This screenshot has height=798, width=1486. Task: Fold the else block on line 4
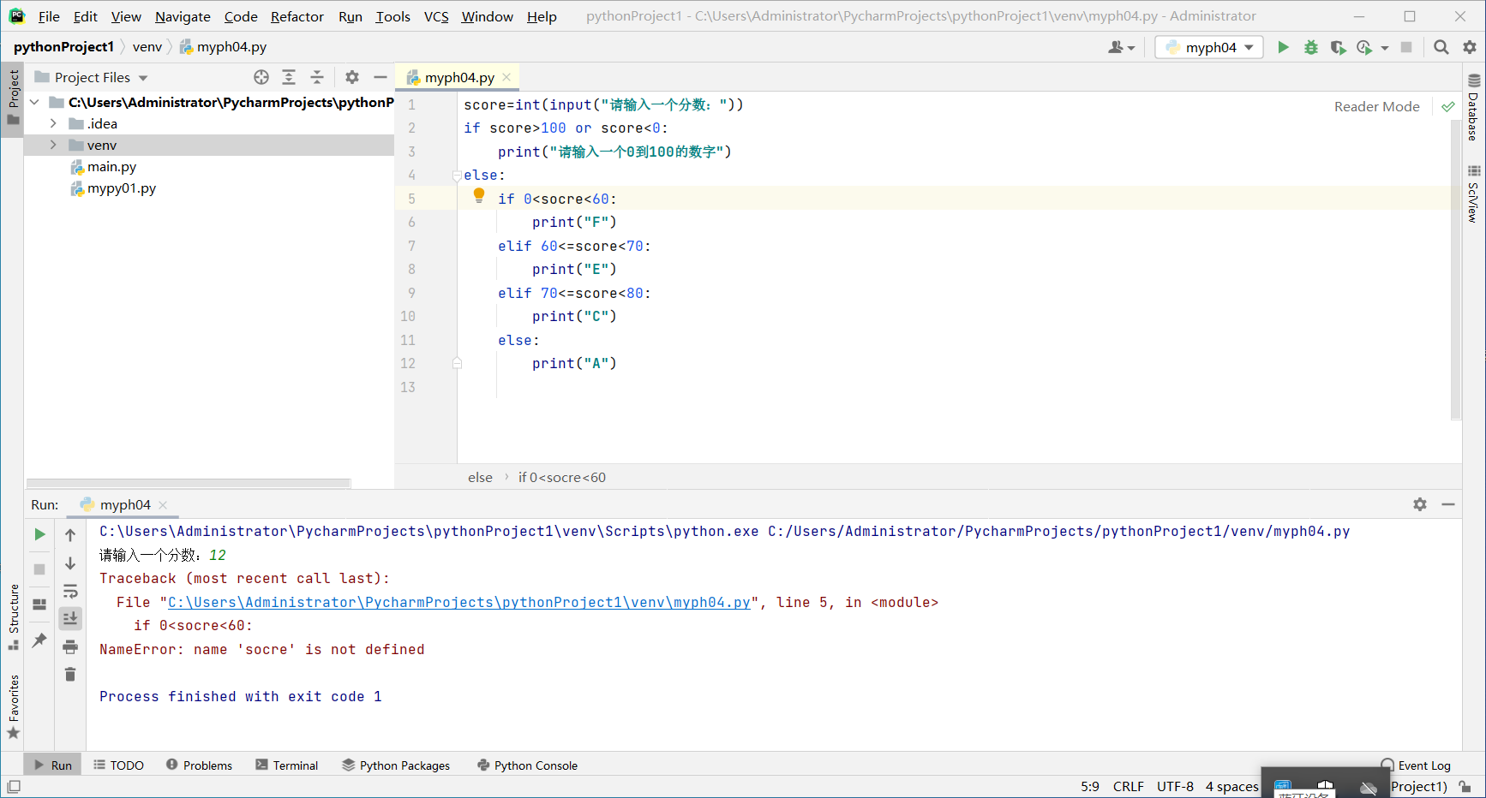click(457, 175)
